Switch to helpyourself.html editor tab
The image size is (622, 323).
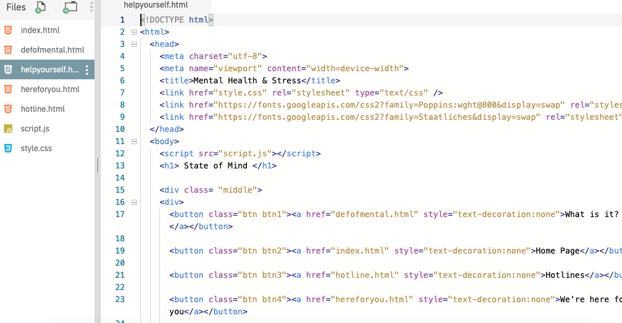pyautogui.click(x=156, y=5)
